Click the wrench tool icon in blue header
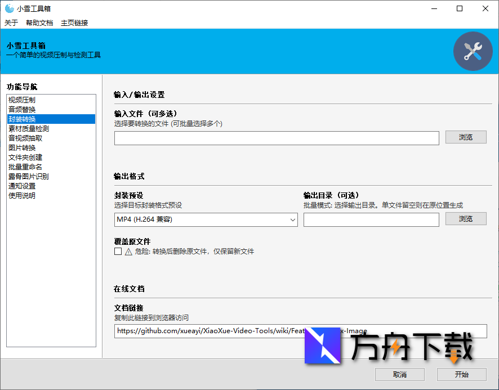 click(473, 51)
